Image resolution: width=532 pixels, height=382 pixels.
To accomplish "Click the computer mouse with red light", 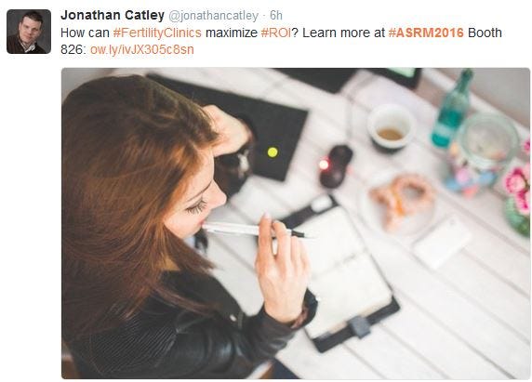I will point(336,166).
